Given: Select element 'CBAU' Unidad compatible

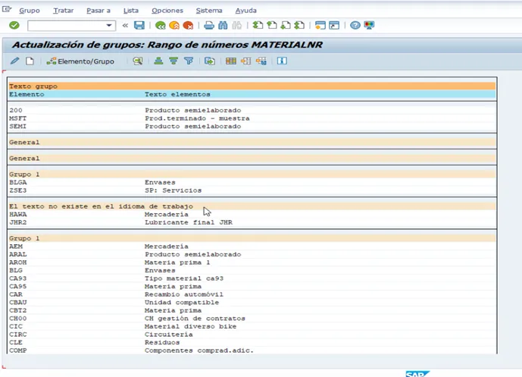Looking at the screenshot, I should click(x=252, y=303).
